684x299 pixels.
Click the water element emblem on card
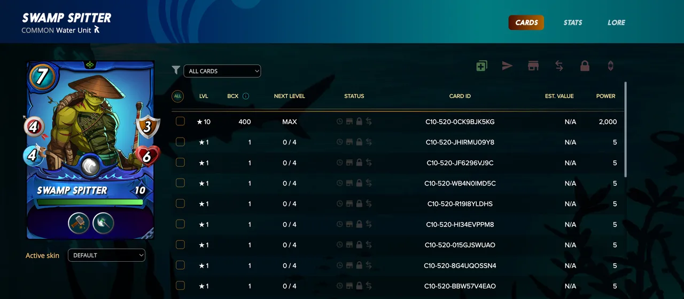tap(91, 167)
